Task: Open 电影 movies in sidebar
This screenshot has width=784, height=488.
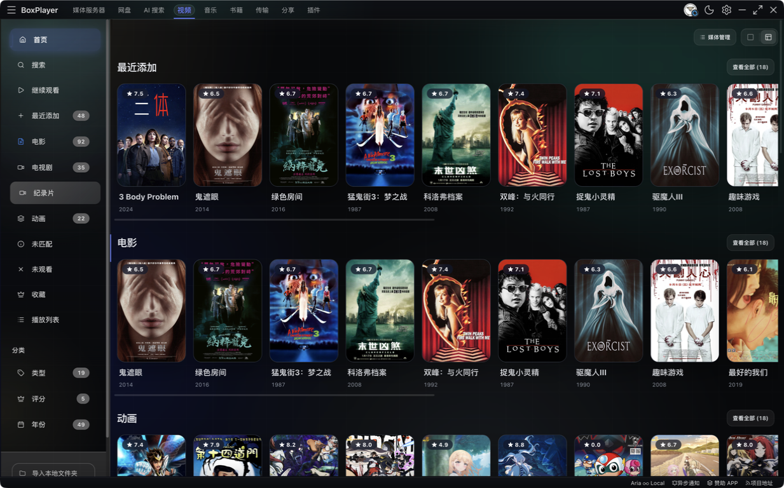Action: click(x=55, y=142)
